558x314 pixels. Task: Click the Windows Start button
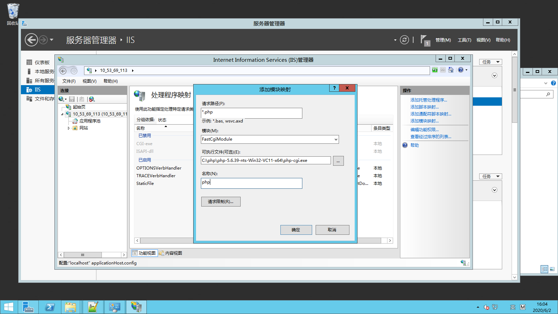pyautogui.click(x=9, y=307)
